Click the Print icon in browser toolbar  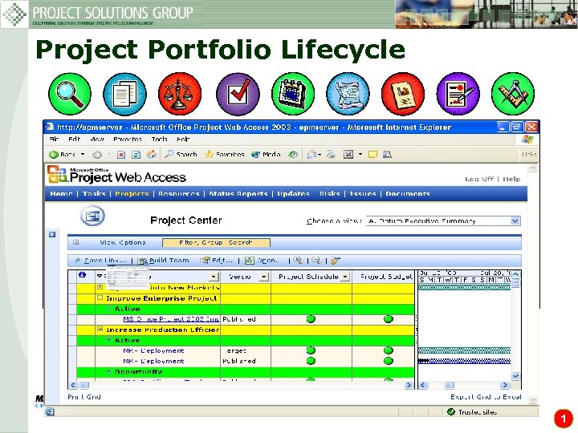click(x=331, y=155)
